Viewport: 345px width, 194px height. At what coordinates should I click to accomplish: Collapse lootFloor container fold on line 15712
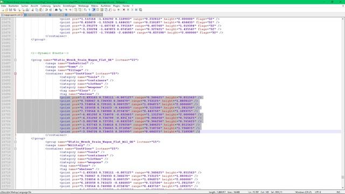(x=16, y=149)
